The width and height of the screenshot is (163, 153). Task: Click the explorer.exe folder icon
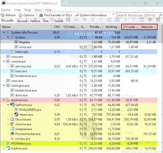(8, 100)
